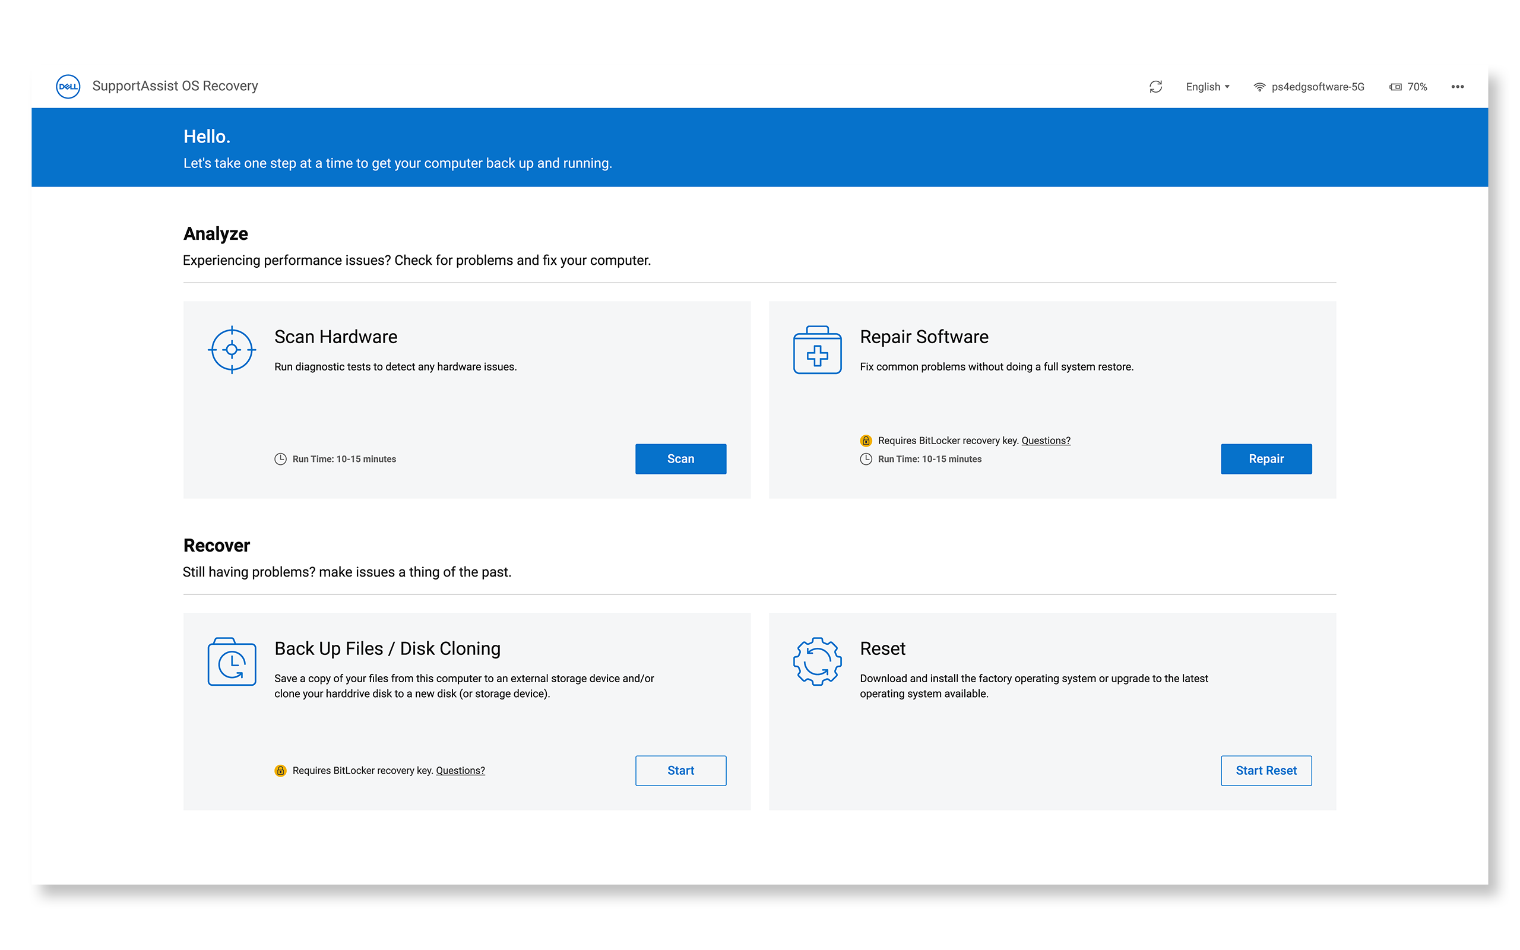Click the Repair Software medical kit icon
Screen dimensions: 1520x950
817,350
